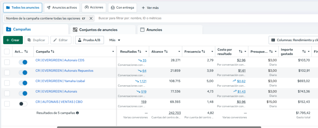Switch to Anuncios activos view
The image size is (318, 128).
tap(62, 7)
